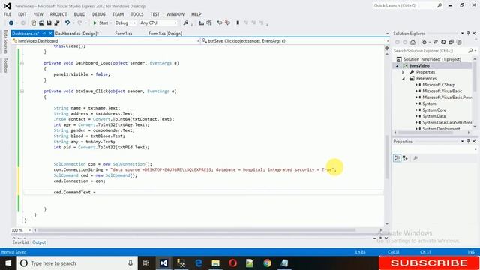Click in Search Solution Explorer field

click(431, 51)
